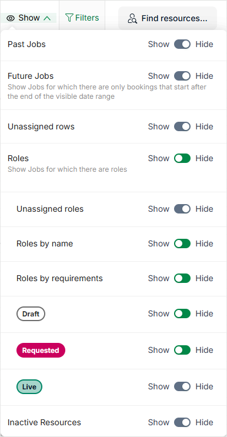The width and height of the screenshot is (227, 437).
Task: Click the Requested status badge
Action: click(x=41, y=351)
